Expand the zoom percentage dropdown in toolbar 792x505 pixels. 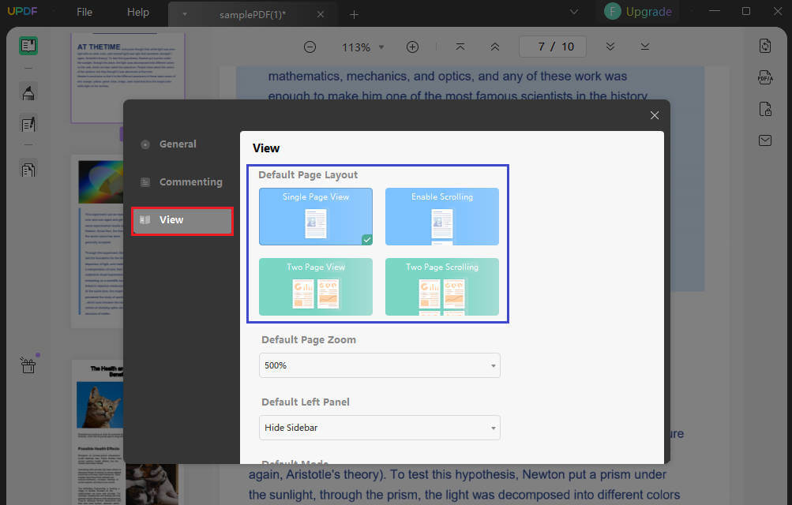coord(382,47)
